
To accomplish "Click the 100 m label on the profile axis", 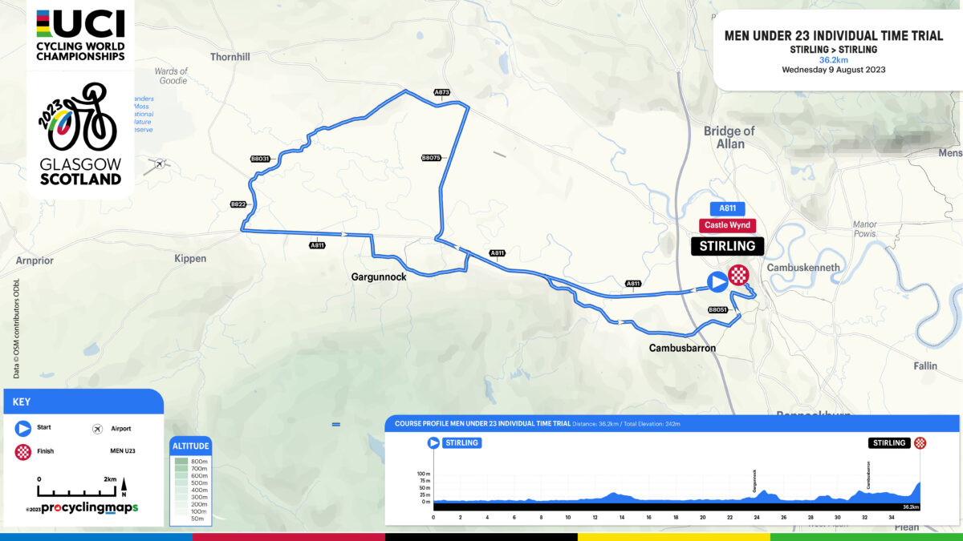I will 425,474.
